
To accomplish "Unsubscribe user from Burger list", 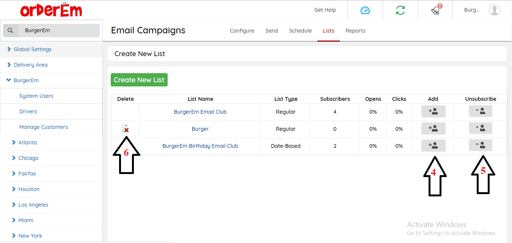I will coord(480,129).
